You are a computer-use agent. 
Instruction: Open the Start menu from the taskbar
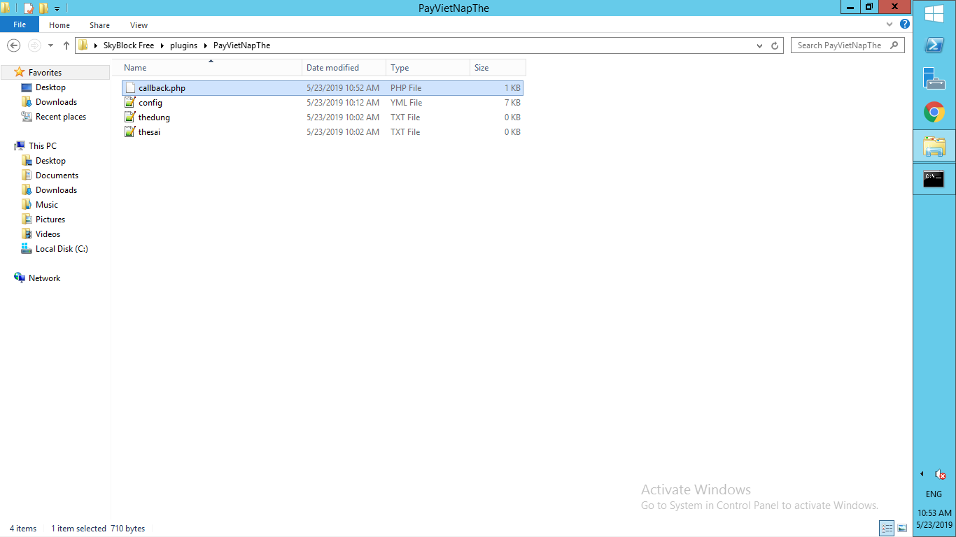pos(934,14)
